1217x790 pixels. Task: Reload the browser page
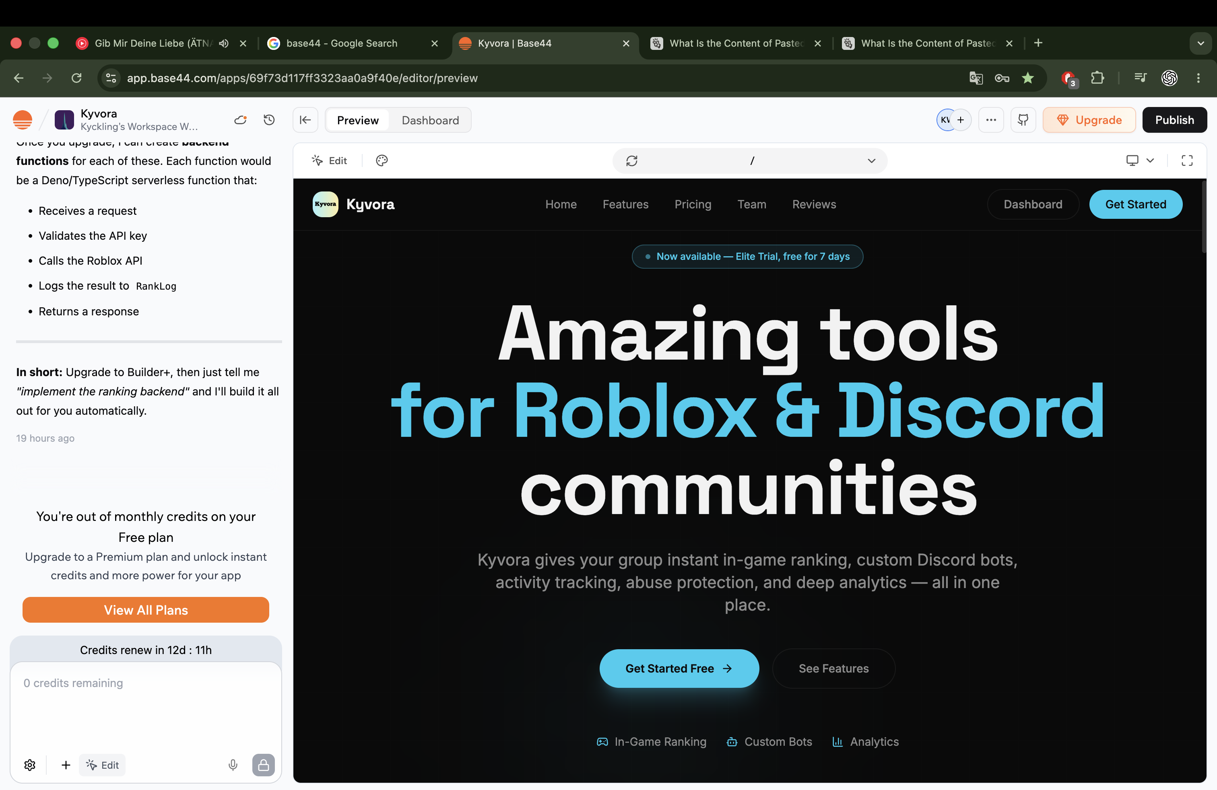tap(77, 78)
